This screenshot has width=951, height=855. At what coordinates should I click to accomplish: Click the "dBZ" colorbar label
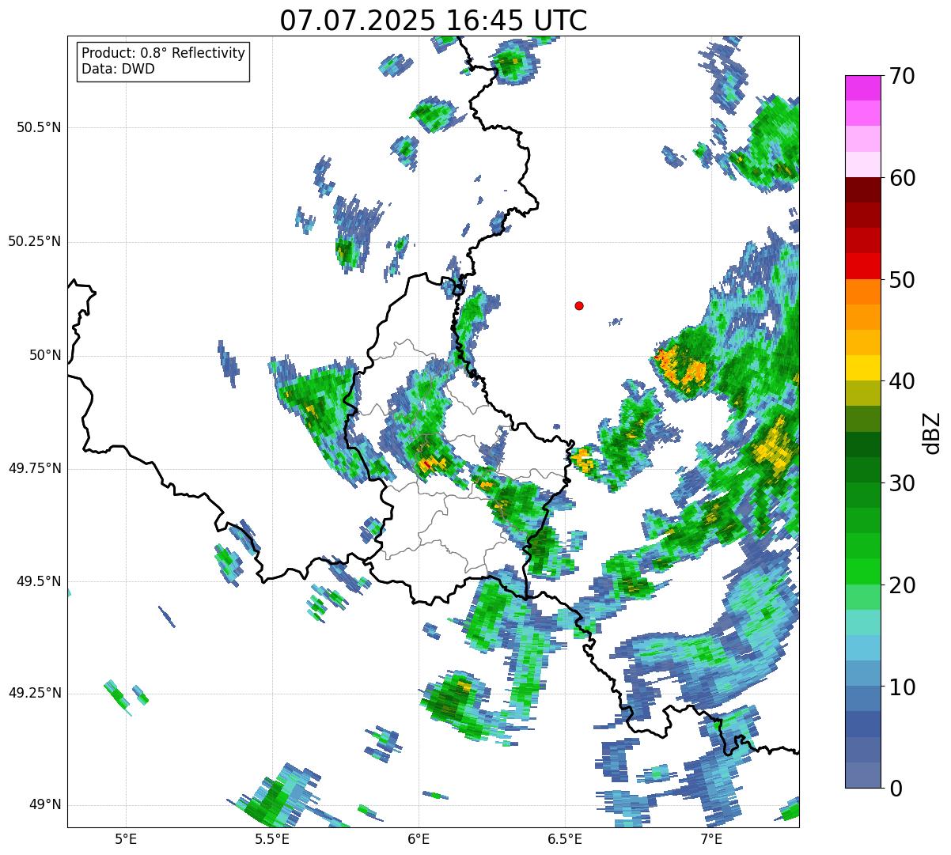[x=933, y=433]
